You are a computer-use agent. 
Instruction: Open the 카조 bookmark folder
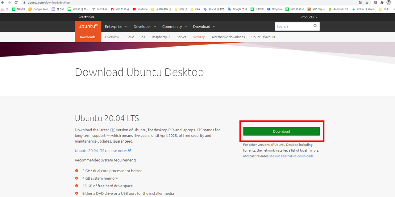click(x=384, y=9)
